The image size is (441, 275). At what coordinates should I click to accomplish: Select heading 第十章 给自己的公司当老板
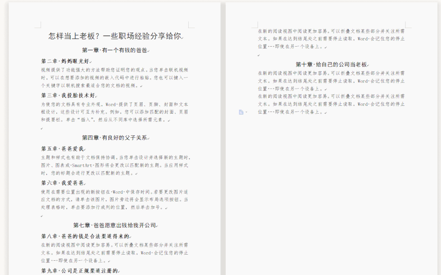[331, 65]
